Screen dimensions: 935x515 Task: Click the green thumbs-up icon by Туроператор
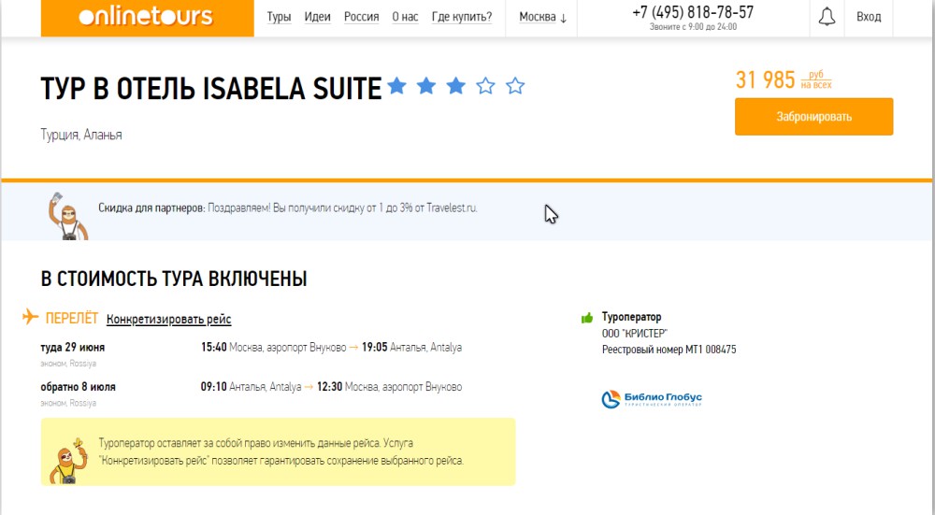pyautogui.click(x=587, y=318)
